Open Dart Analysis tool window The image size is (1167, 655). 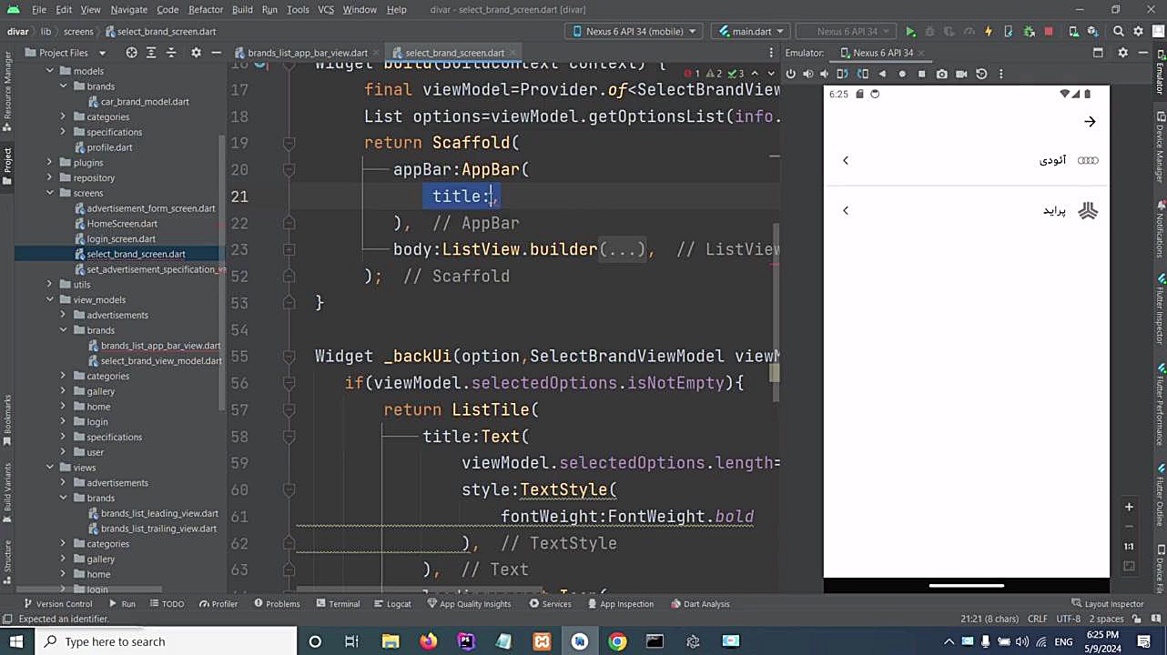click(x=700, y=604)
